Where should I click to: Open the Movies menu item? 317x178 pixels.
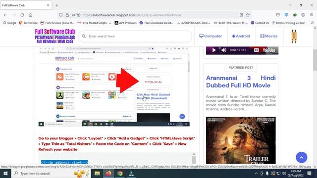pyautogui.click(x=268, y=36)
